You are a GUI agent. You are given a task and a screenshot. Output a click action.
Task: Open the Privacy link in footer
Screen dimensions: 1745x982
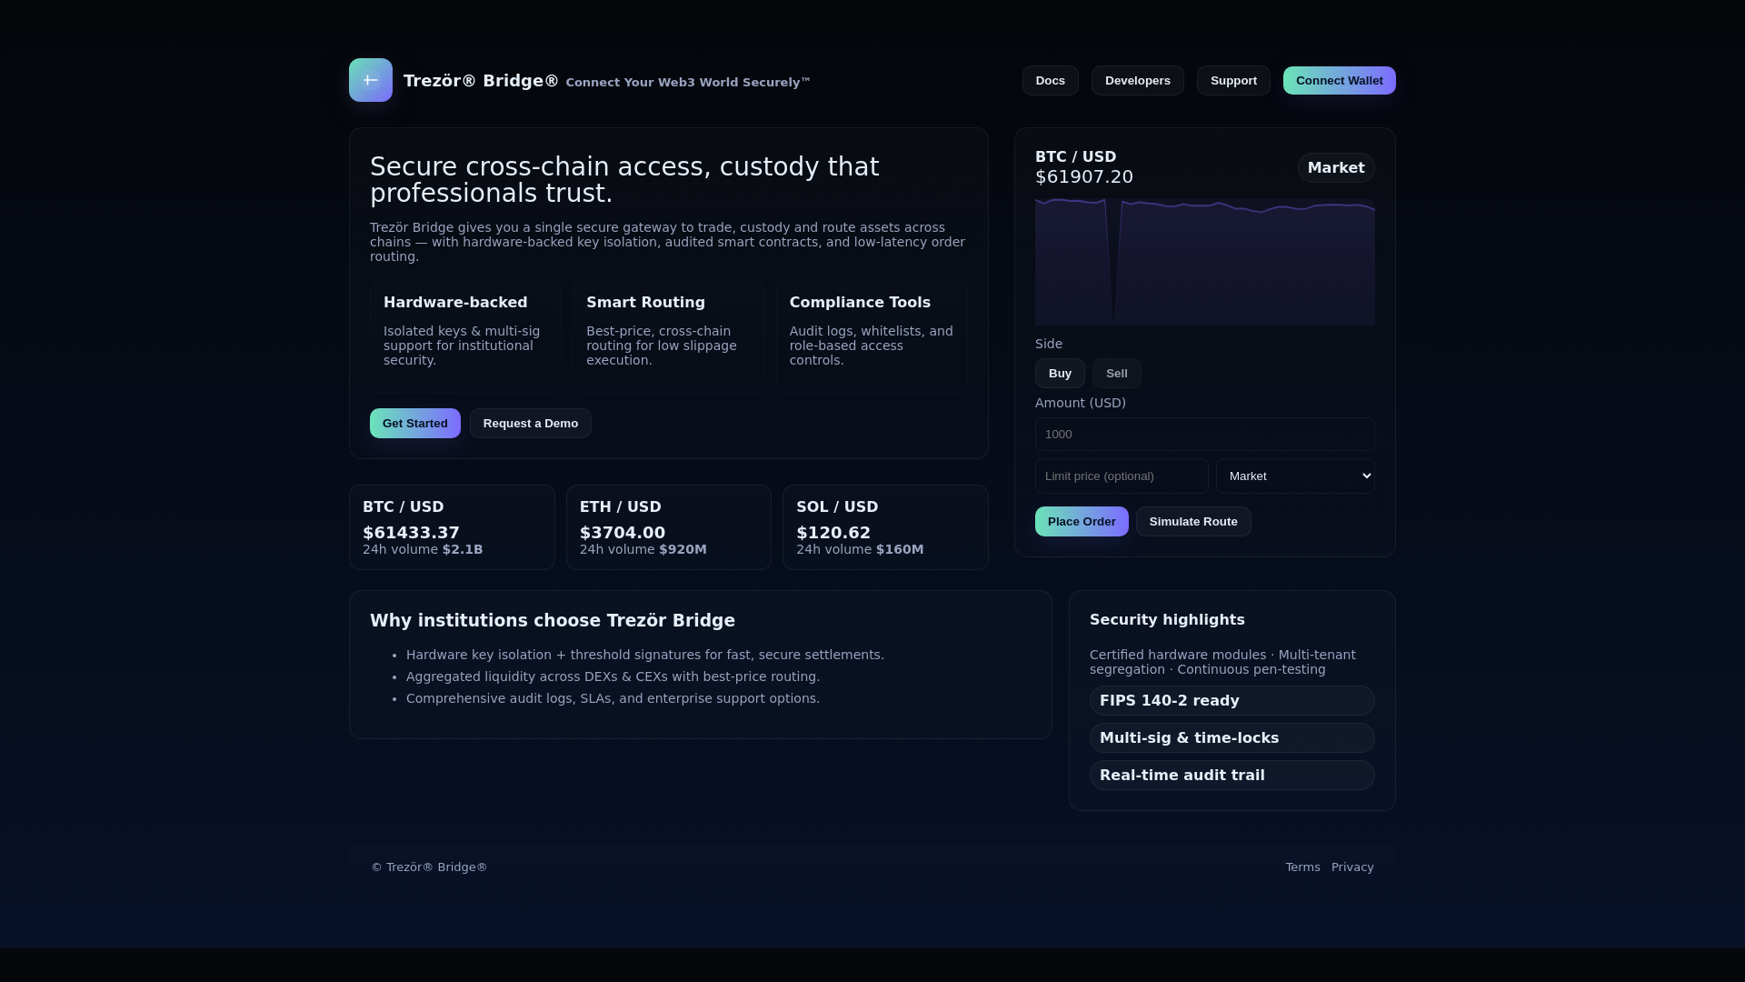(1352, 867)
